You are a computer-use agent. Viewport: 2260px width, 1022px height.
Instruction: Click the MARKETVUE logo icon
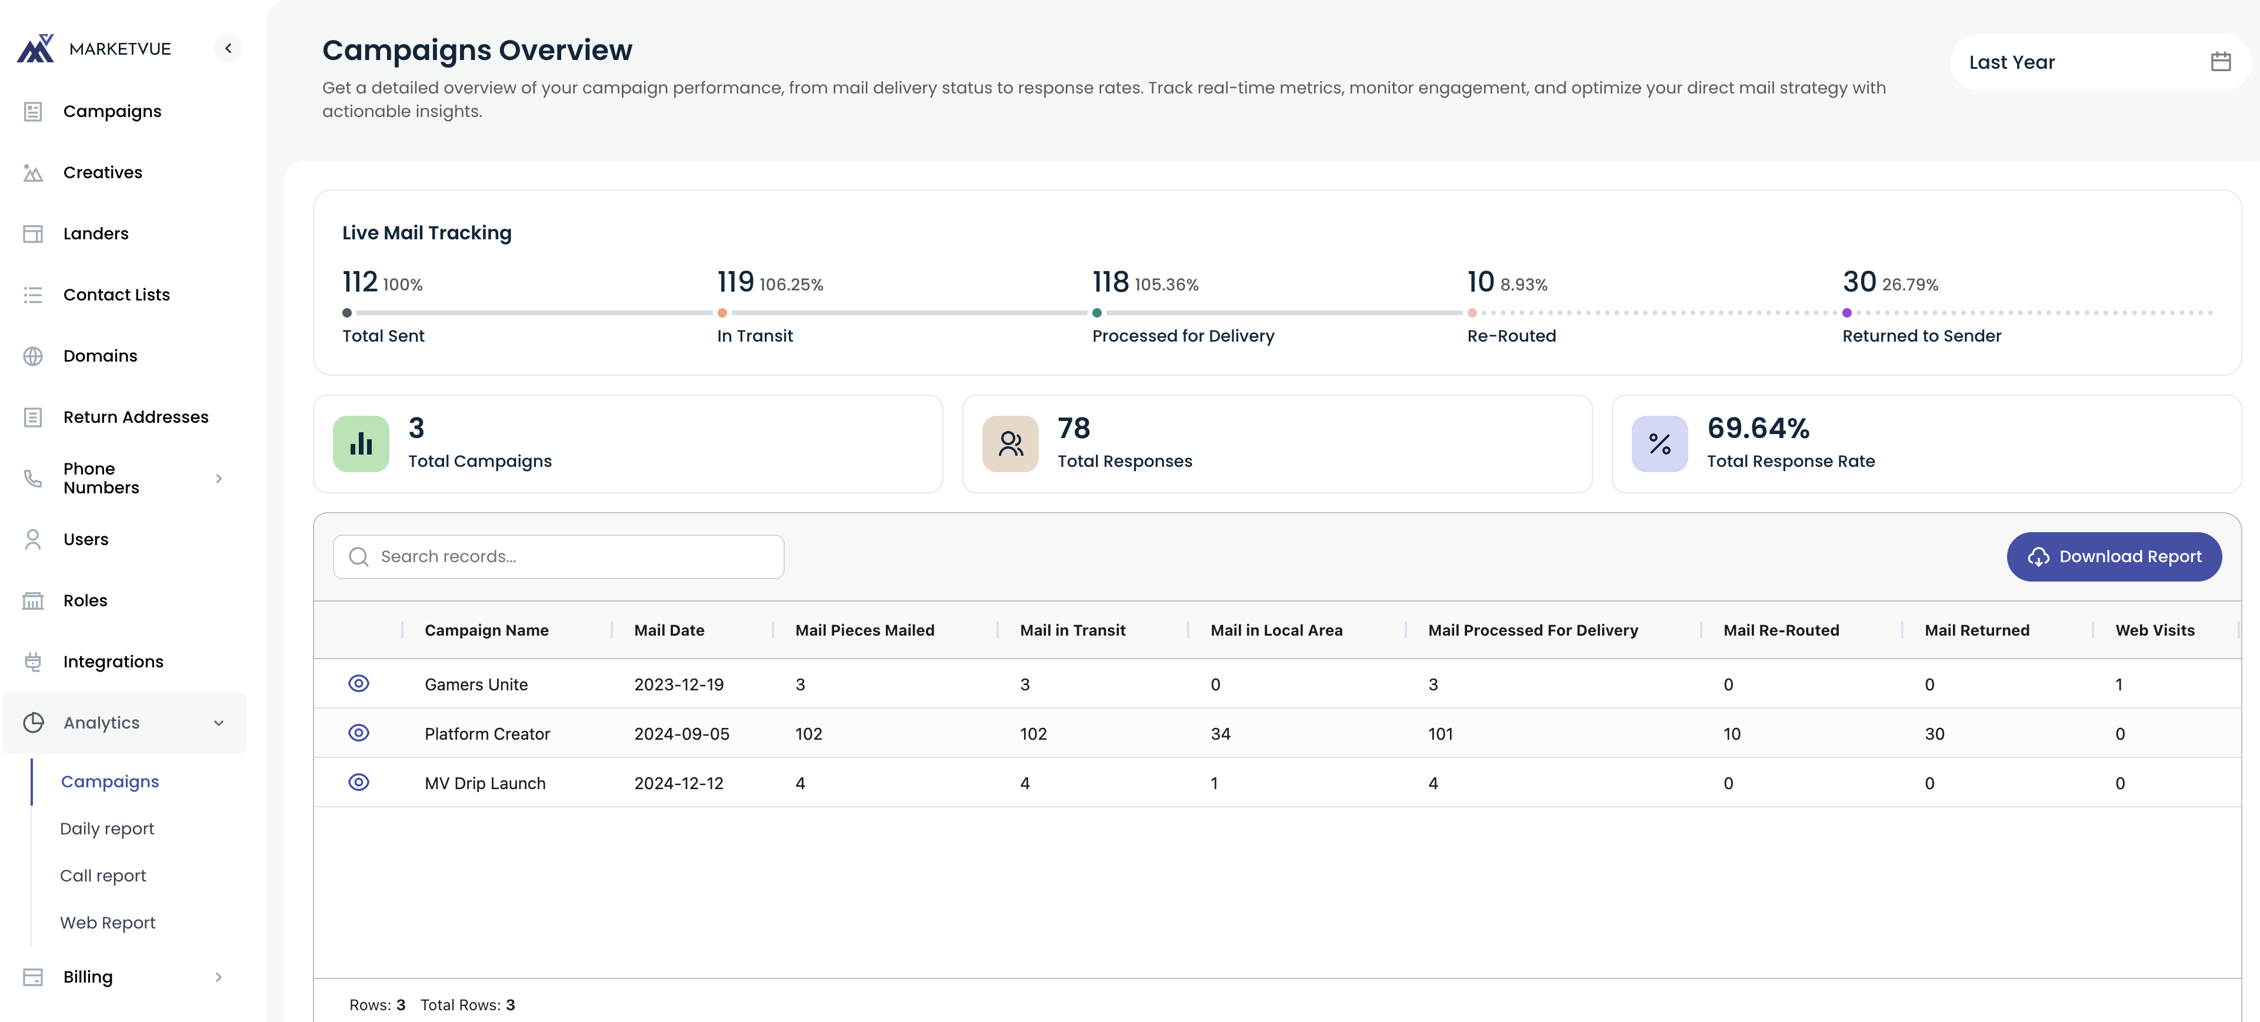pyautogui.click(x=34, y=48)
